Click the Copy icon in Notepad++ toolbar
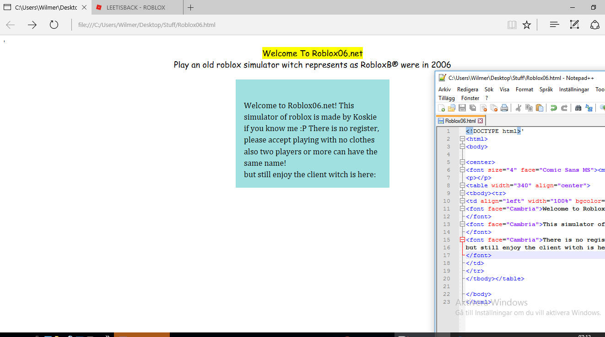 coord(529,108)
